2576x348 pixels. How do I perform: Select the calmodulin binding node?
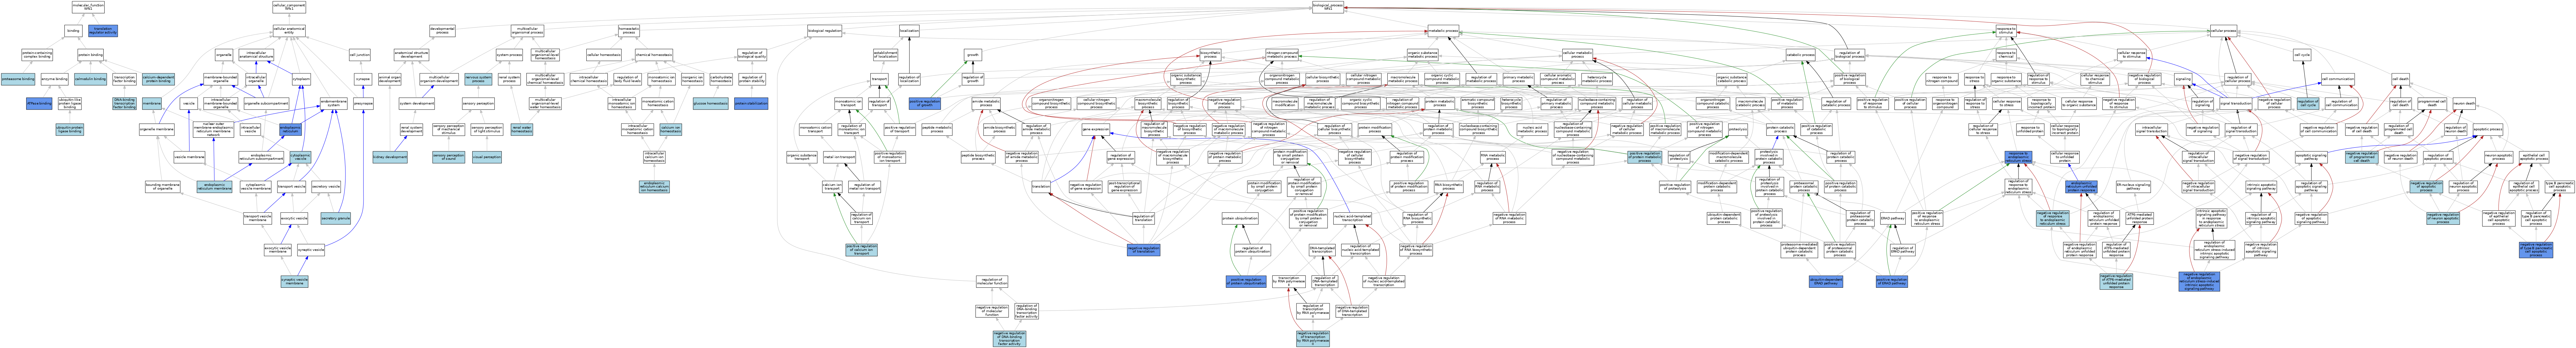(x=90, y=79)
